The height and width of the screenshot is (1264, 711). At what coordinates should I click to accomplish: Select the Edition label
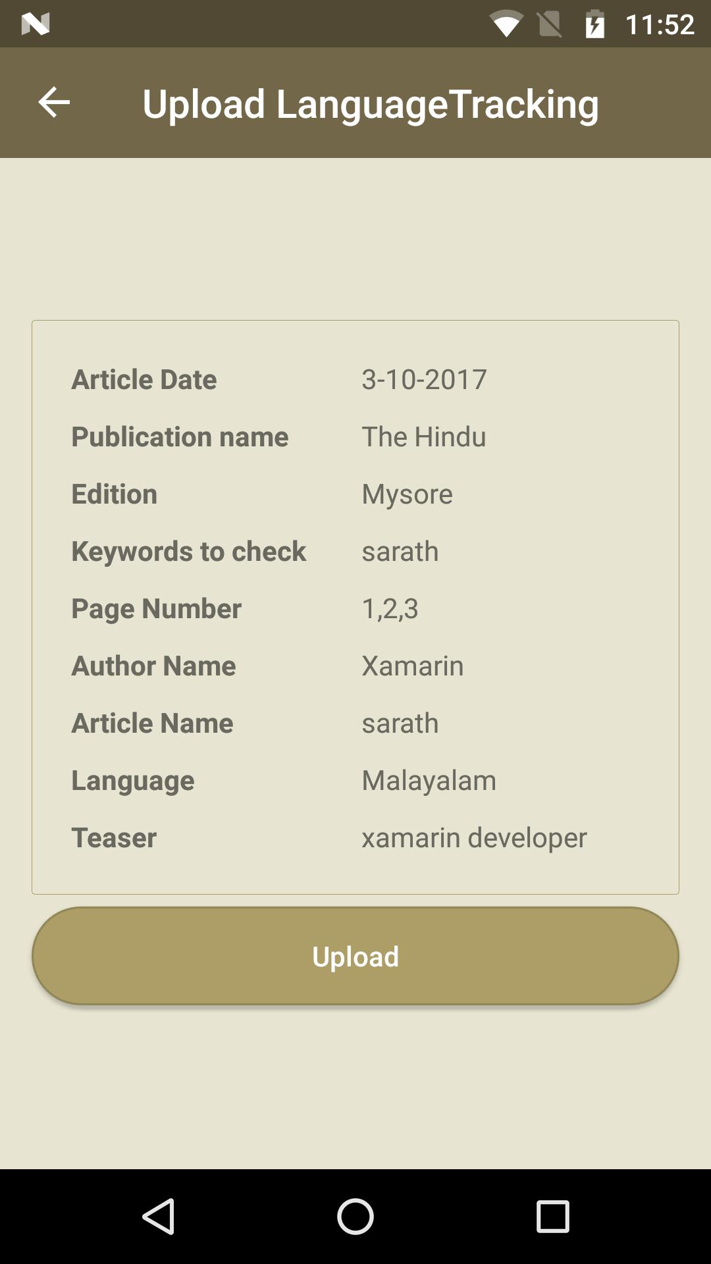pos(115,494)
